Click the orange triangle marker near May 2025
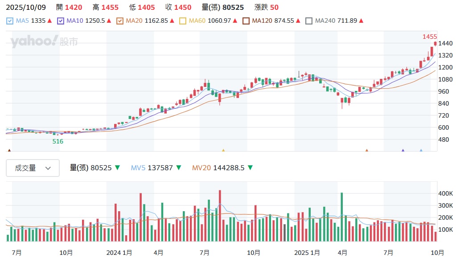Screen dimensions: 456x258 click(x=367, y=151)
